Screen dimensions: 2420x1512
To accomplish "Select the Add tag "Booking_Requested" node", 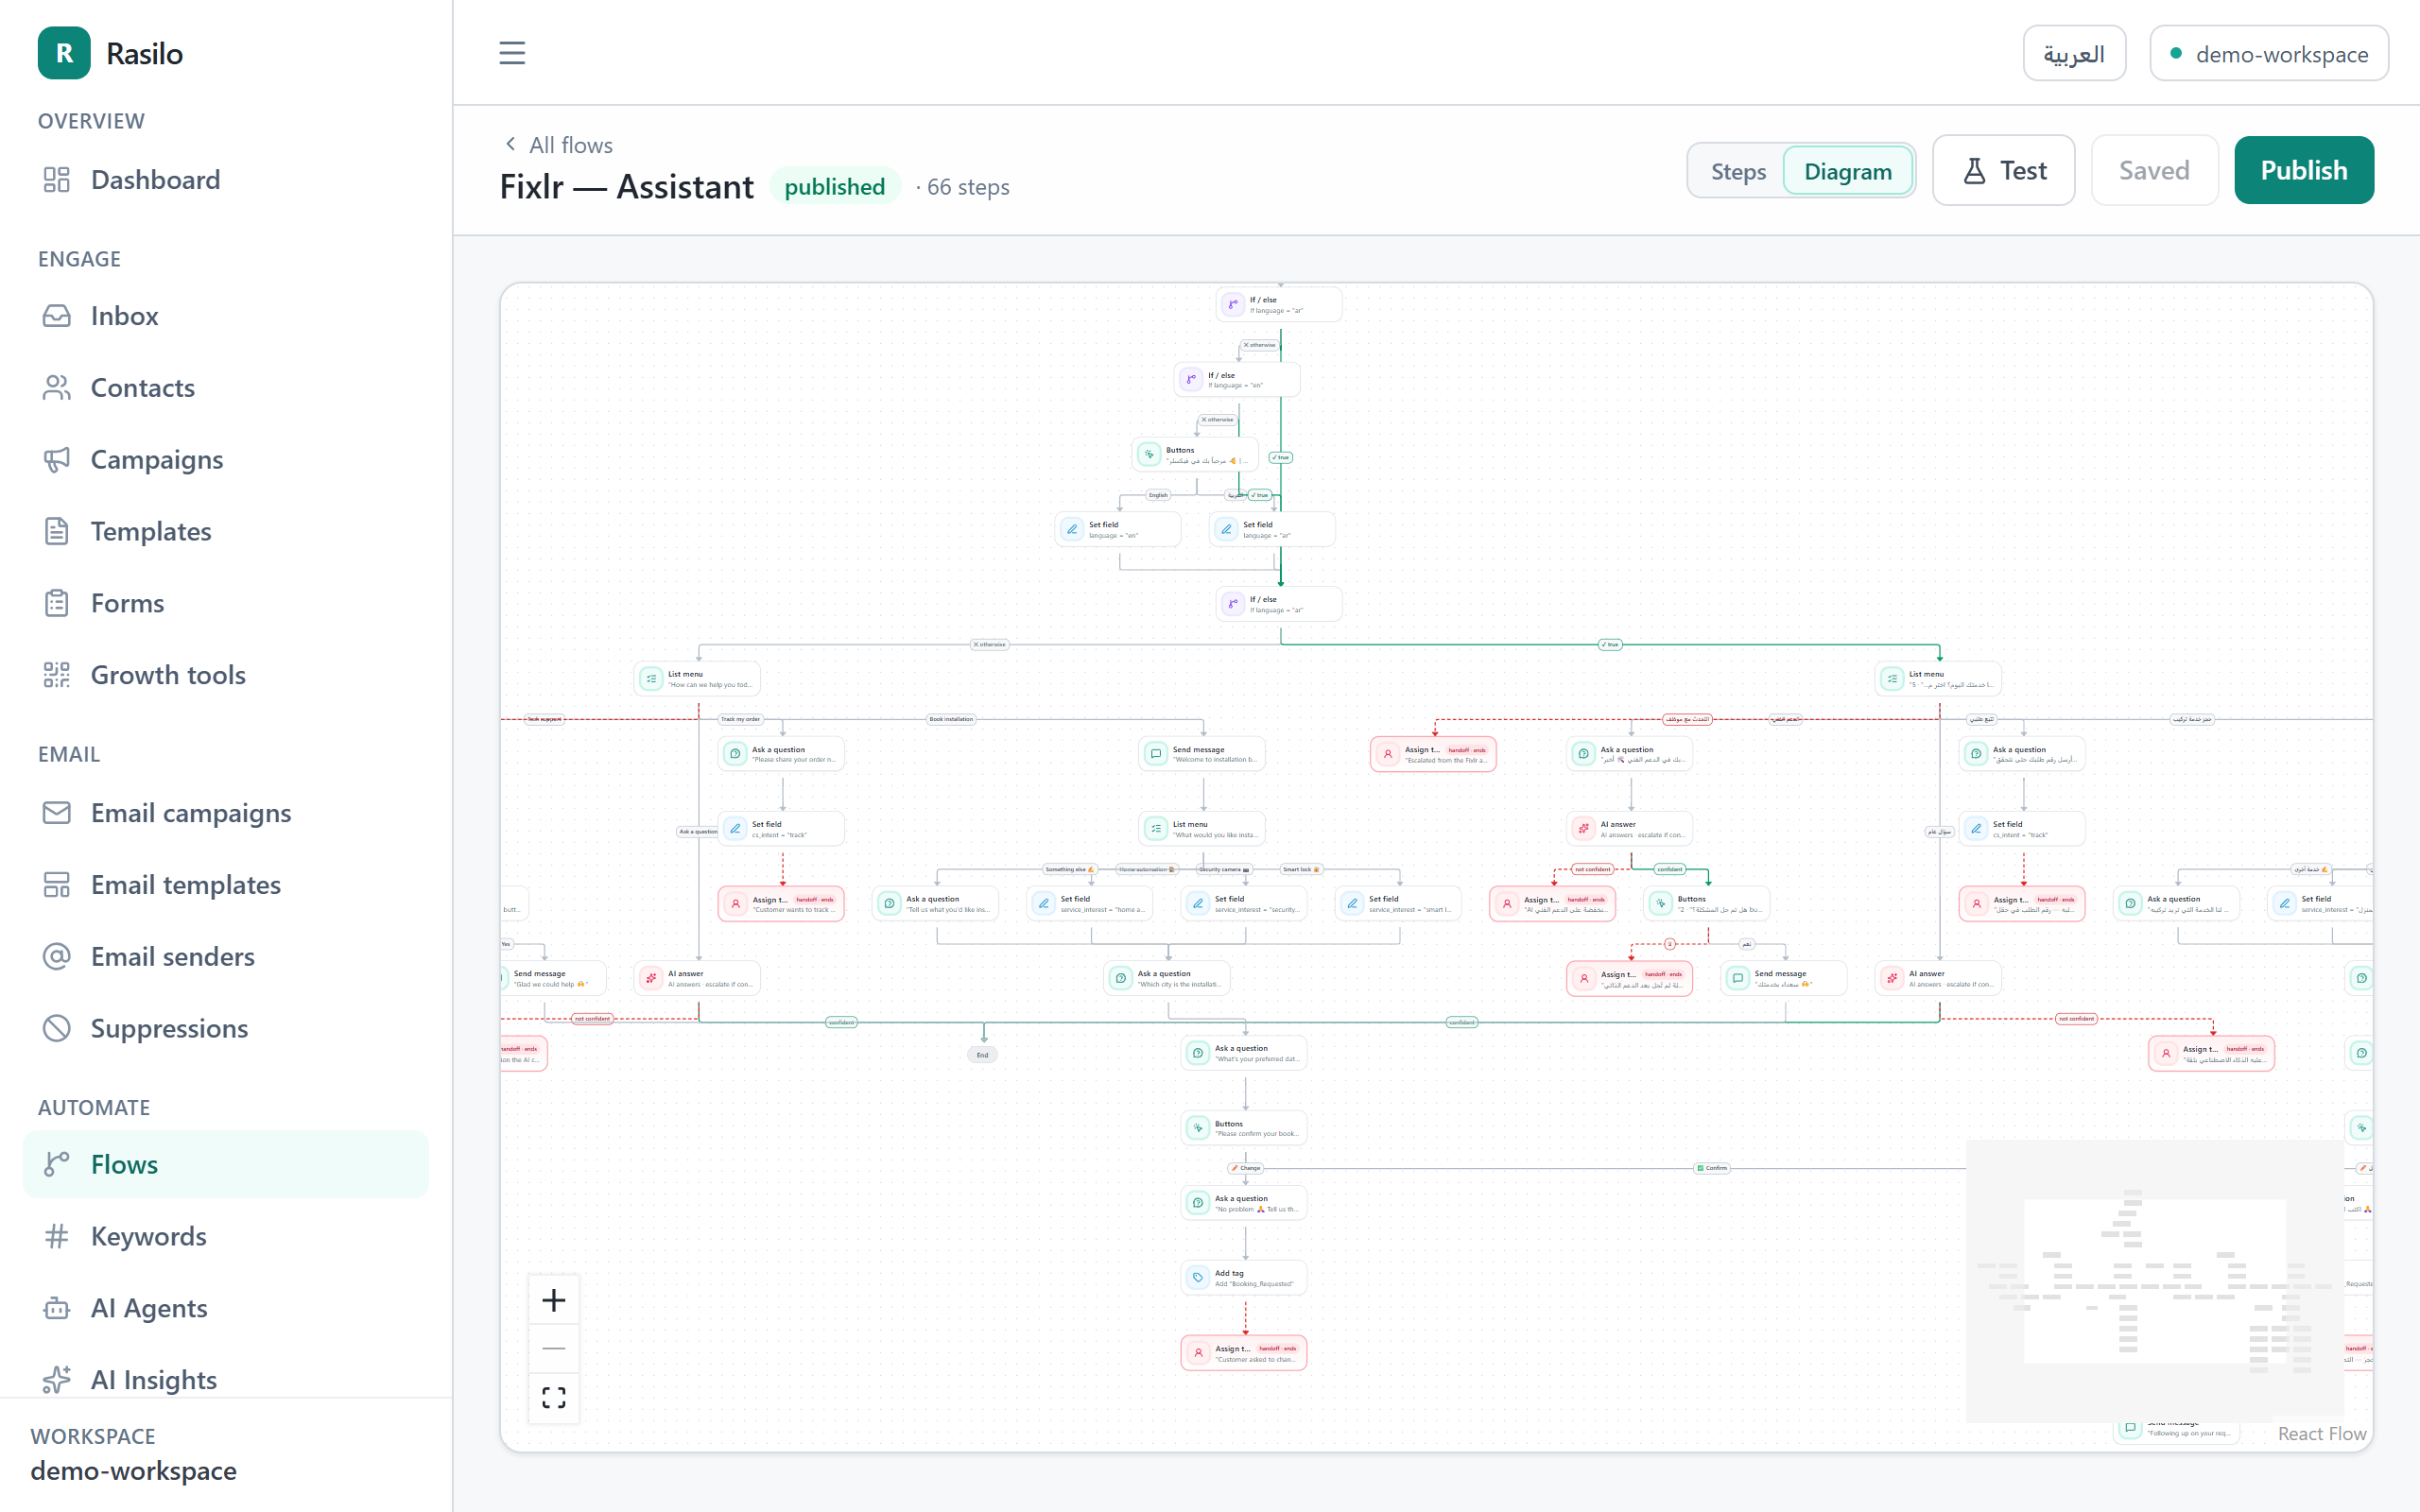I will point(1244,1278).
